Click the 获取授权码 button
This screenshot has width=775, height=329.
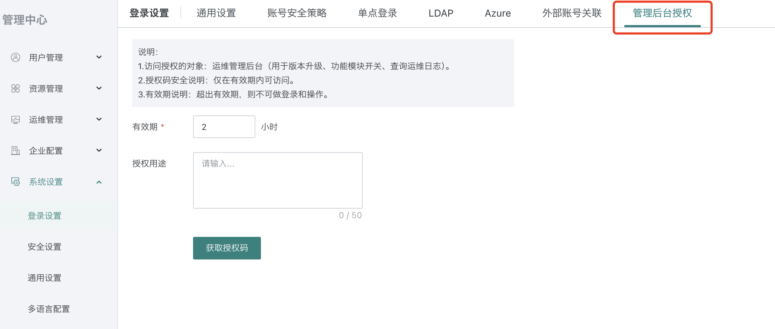click(227, 248)
